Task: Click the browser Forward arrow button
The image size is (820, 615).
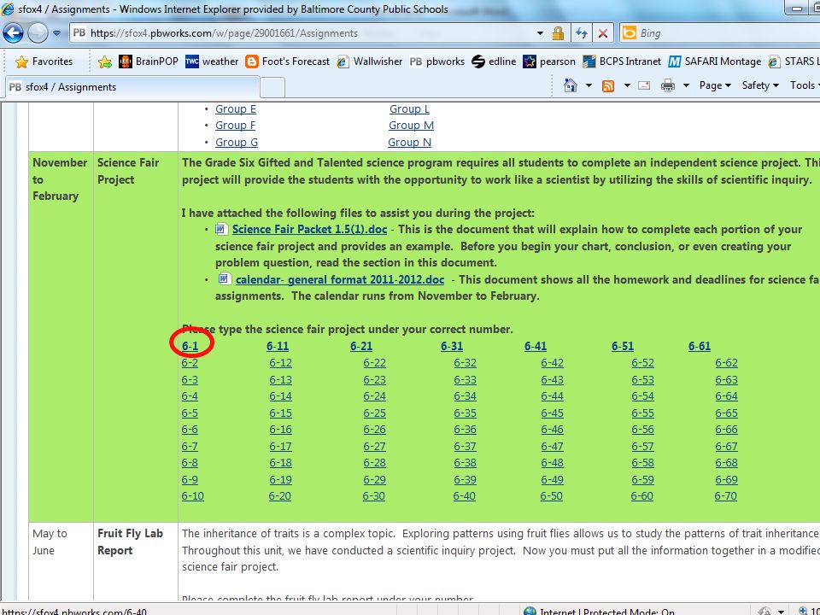Action: tap(37, 33)
